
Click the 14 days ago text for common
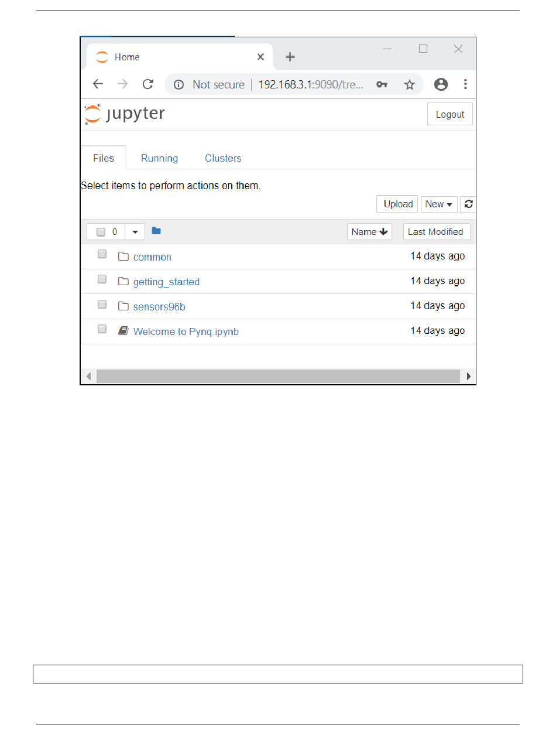click(x=438, y=256)
